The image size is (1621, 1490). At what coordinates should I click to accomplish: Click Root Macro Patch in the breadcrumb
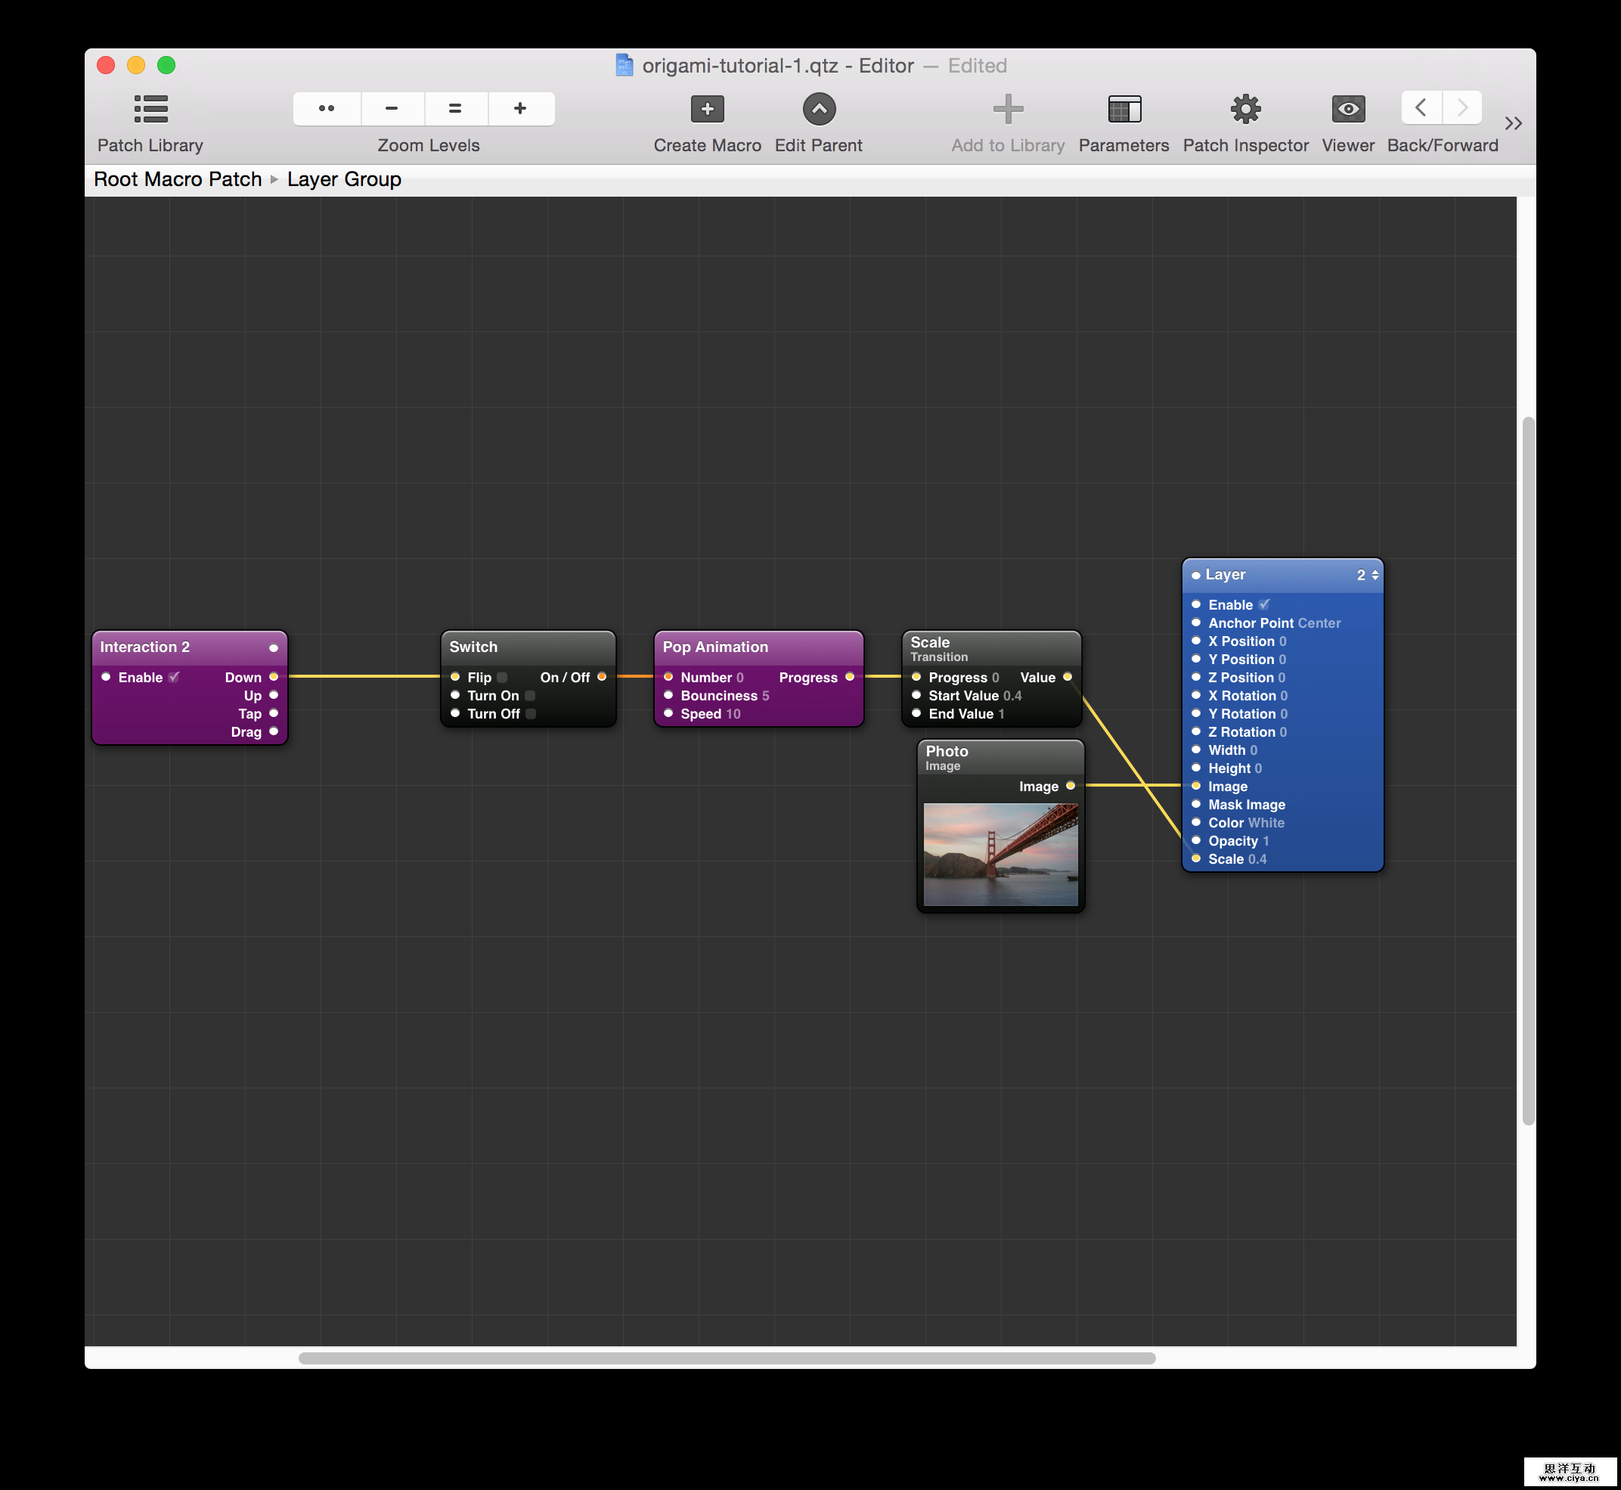click(178, 178)
